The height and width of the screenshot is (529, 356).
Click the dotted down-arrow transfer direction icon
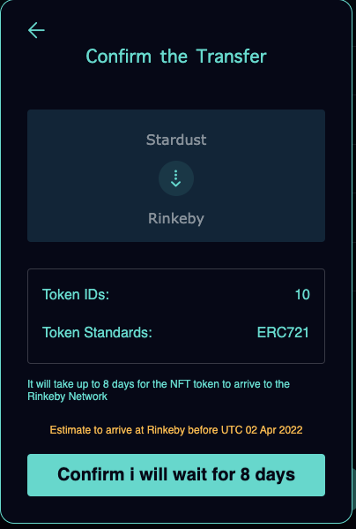176,178
